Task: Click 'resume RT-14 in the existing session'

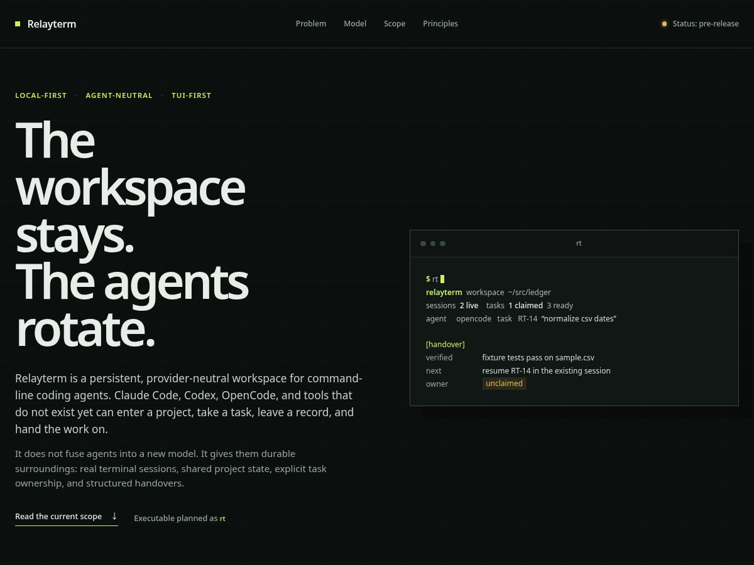Action: tap(547, 371)
